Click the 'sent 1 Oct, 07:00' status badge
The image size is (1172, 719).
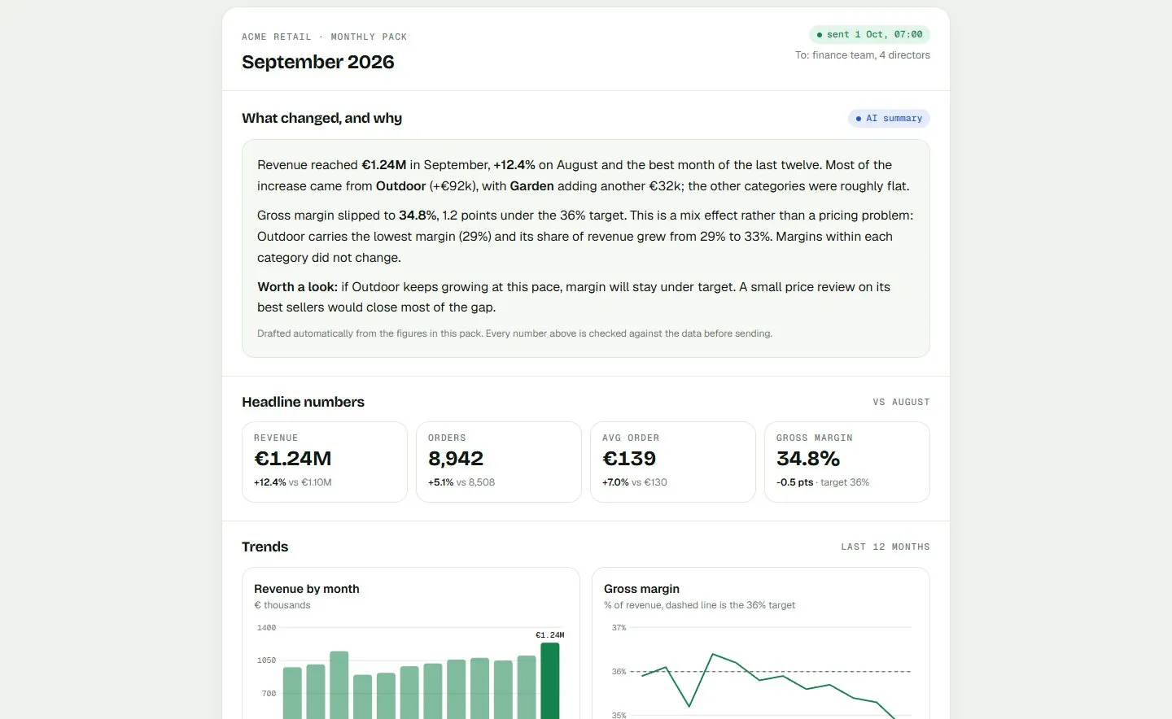[x=869, y=34]
